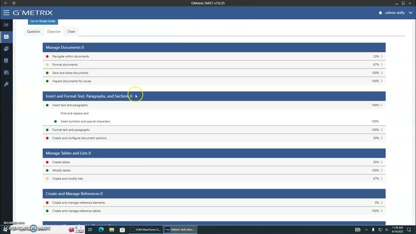Open the taskbar clock and date

pyautogui.click(x=398, y=229)
